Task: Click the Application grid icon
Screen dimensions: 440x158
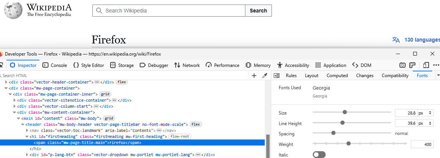Action: 318,65
